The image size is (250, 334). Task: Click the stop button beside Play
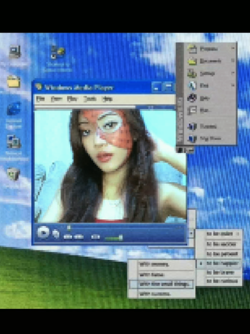(x=56, y=233)
